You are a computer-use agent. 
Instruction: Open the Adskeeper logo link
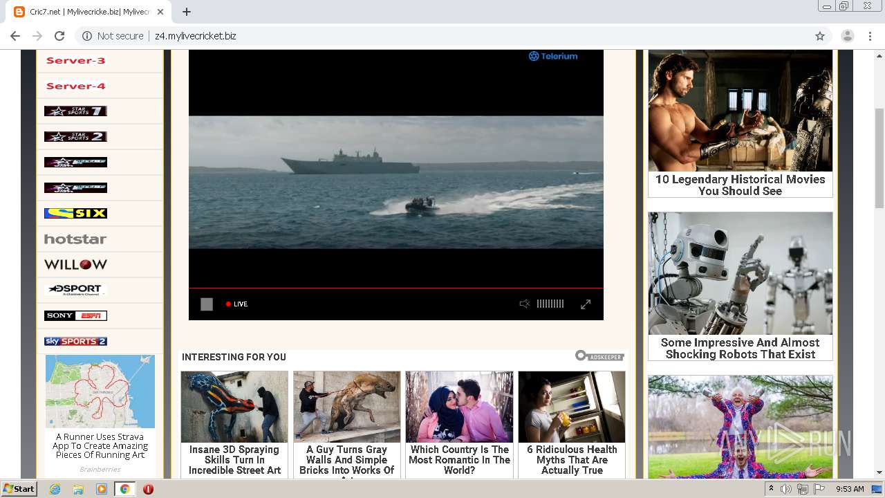pos(599,356)
